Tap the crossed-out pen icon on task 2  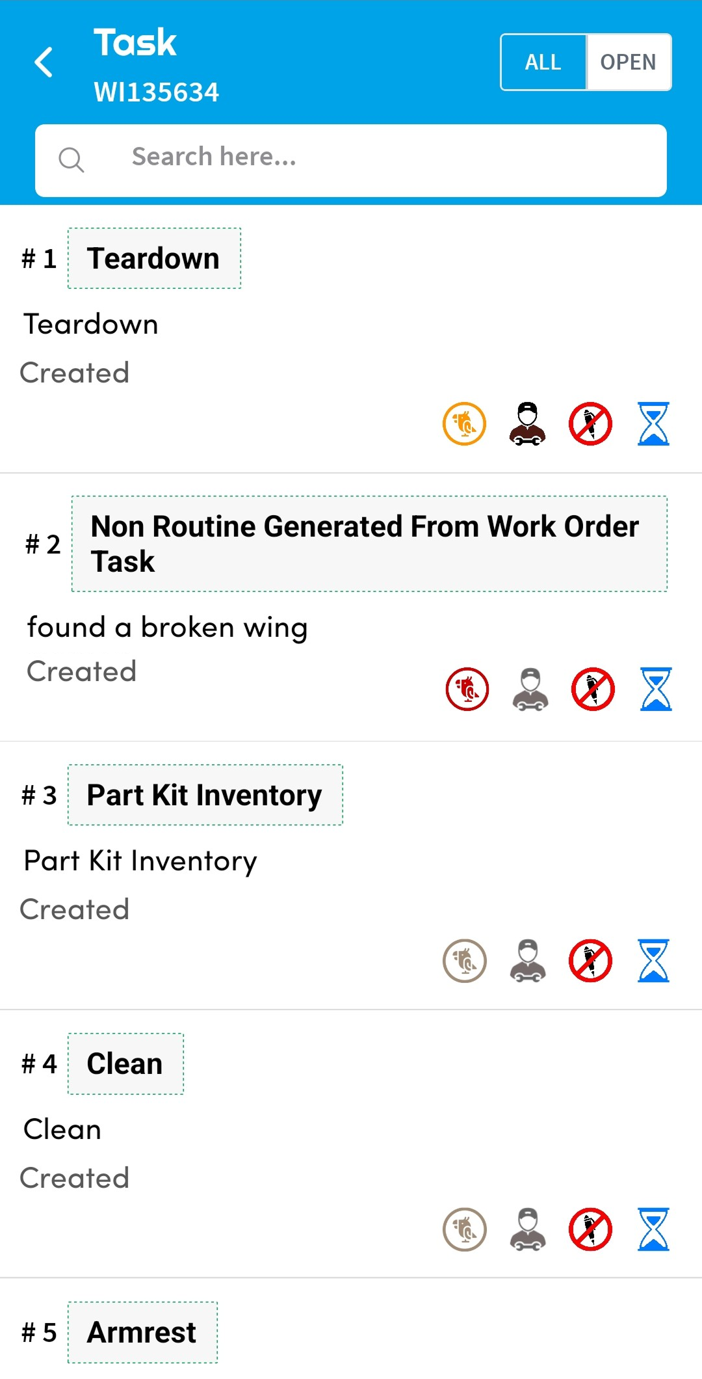[x=593, y=689]
